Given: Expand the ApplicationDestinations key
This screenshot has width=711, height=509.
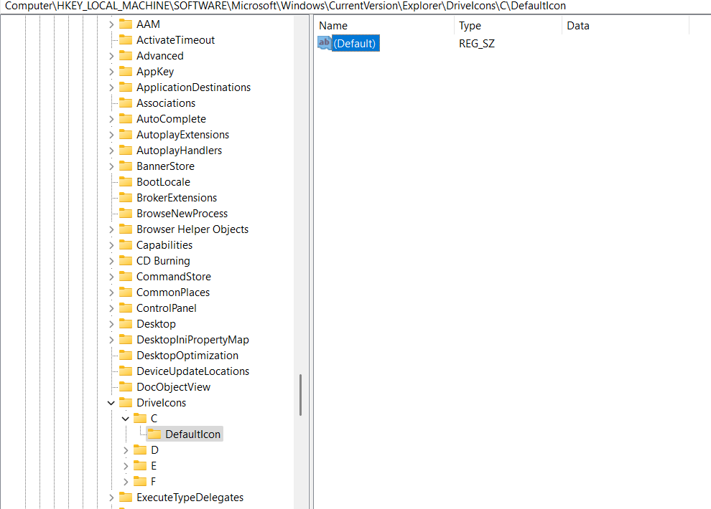Looking at the screenshot, I should [x=111, y=87].
